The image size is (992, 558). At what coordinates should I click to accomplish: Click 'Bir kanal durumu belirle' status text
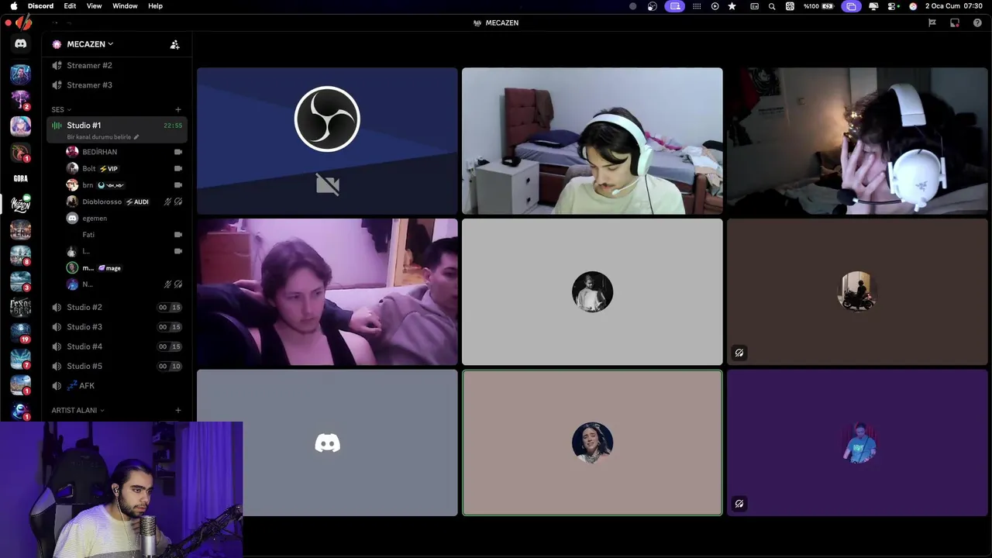[x=99, y=137]
